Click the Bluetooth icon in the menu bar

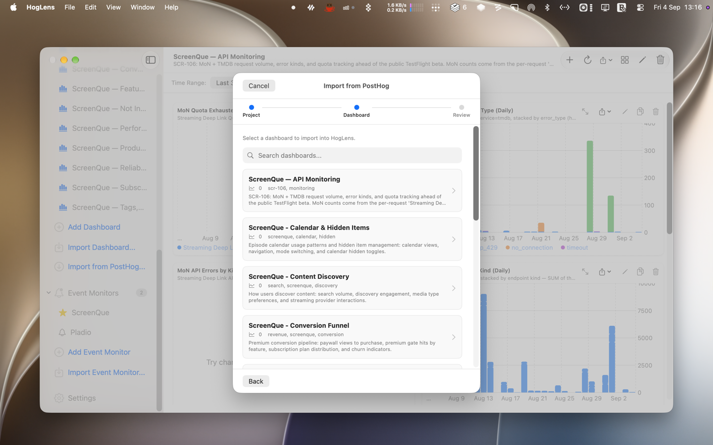(547, 7)
